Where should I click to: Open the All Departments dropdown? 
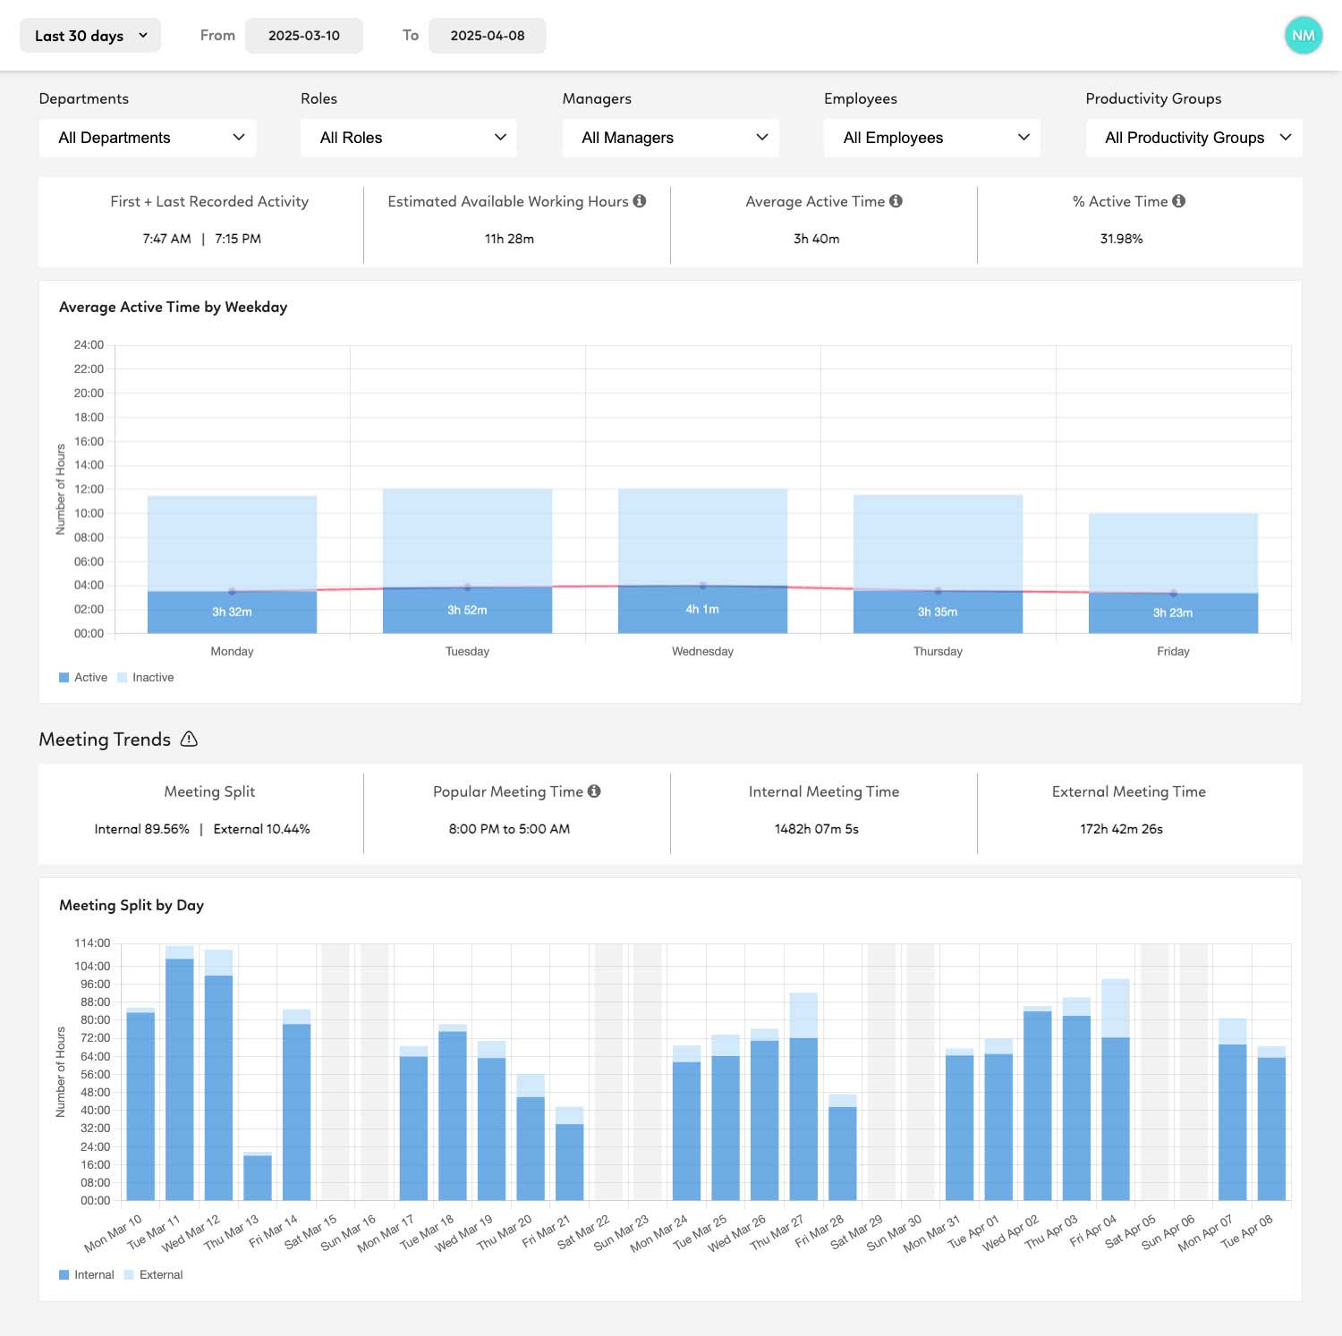tap(147, 138)
